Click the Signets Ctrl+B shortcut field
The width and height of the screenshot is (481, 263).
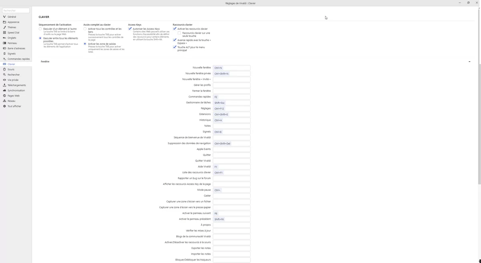(x=232, y=132)
